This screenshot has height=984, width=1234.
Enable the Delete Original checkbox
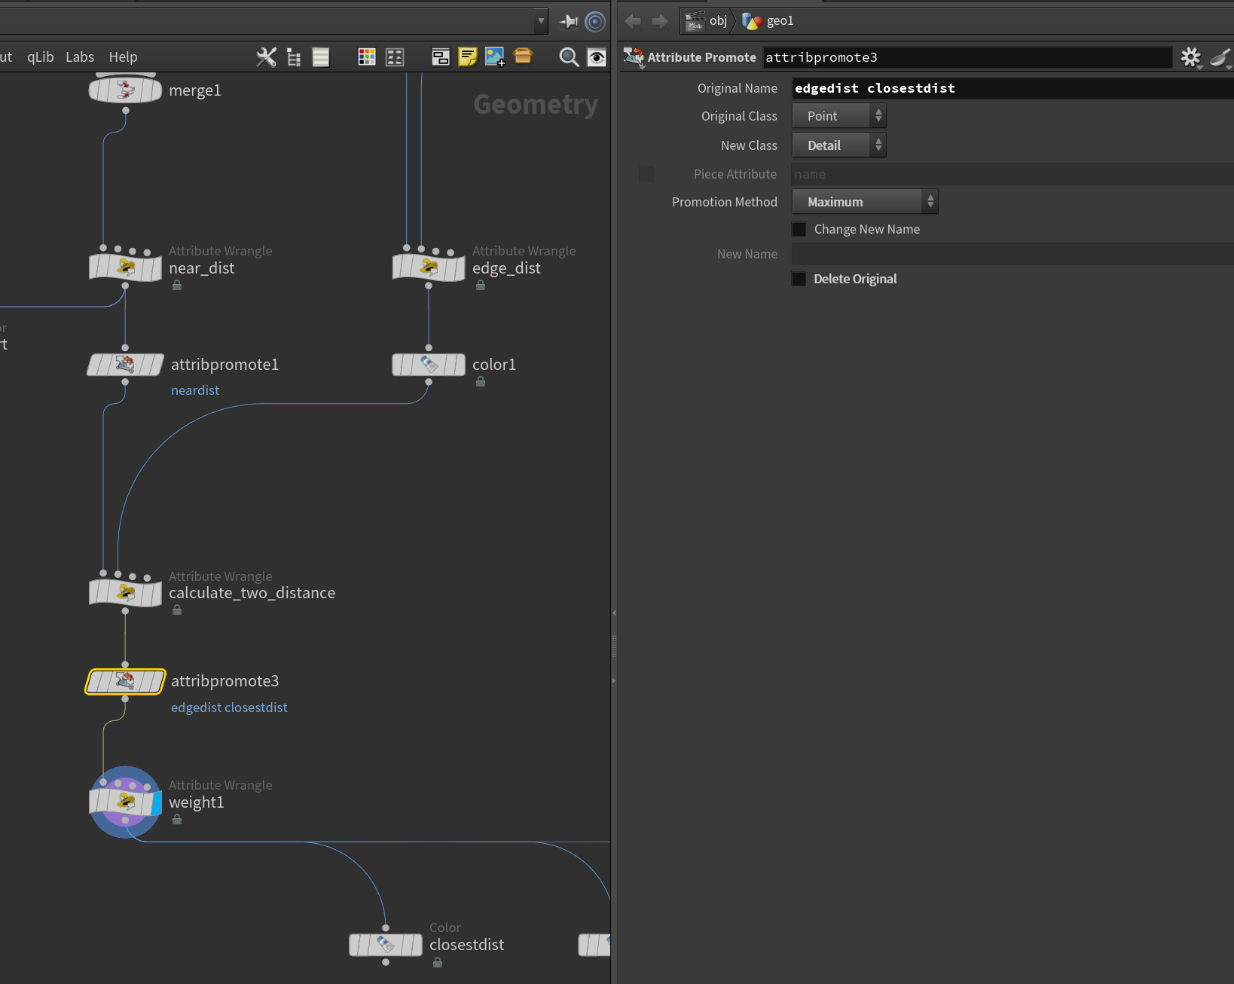click(799, 279)
